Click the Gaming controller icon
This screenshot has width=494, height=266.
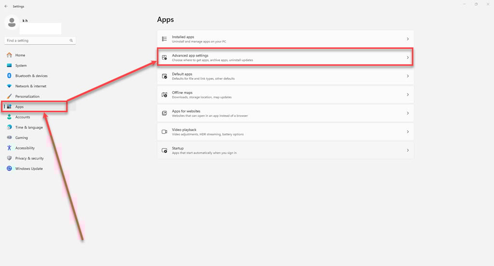(x=9, y=138)
